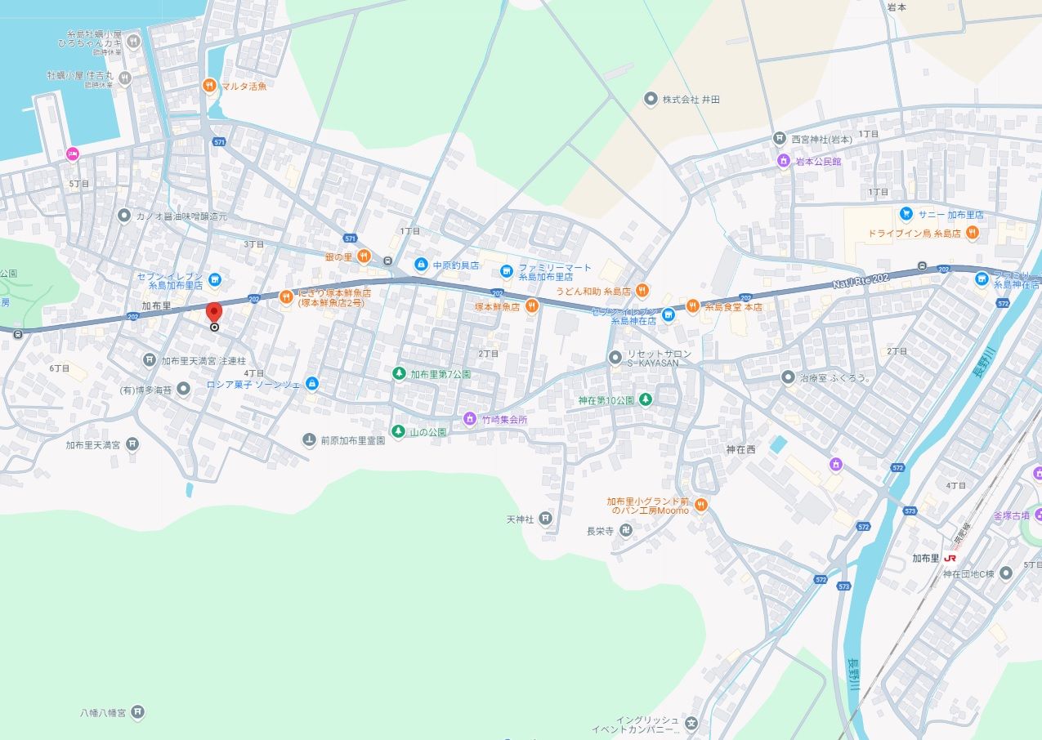Viewport: 1042px width, 740px height.
Task: Select the 天神社 shrine icon
Action: coord(546,519)
